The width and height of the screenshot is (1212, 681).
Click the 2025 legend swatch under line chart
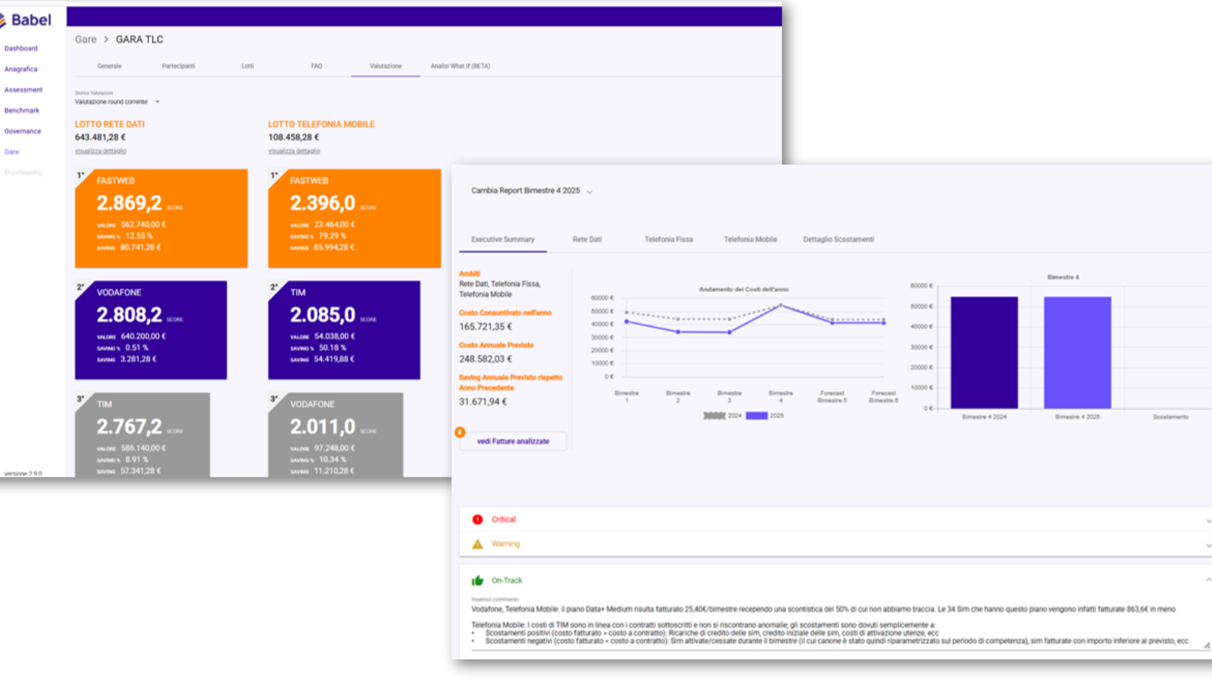tap(757, 415)
